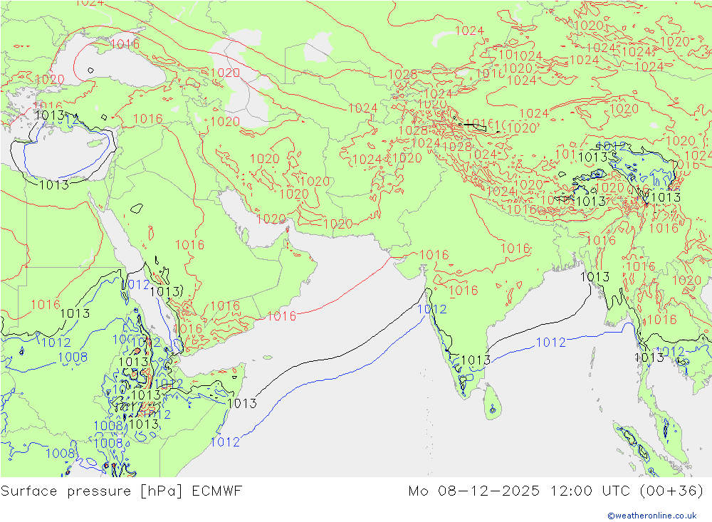The width and height of the screenshot is (712, 522).
Task: Click the 1013 label near Bangladesh coast
Action: tap(595, 277)
